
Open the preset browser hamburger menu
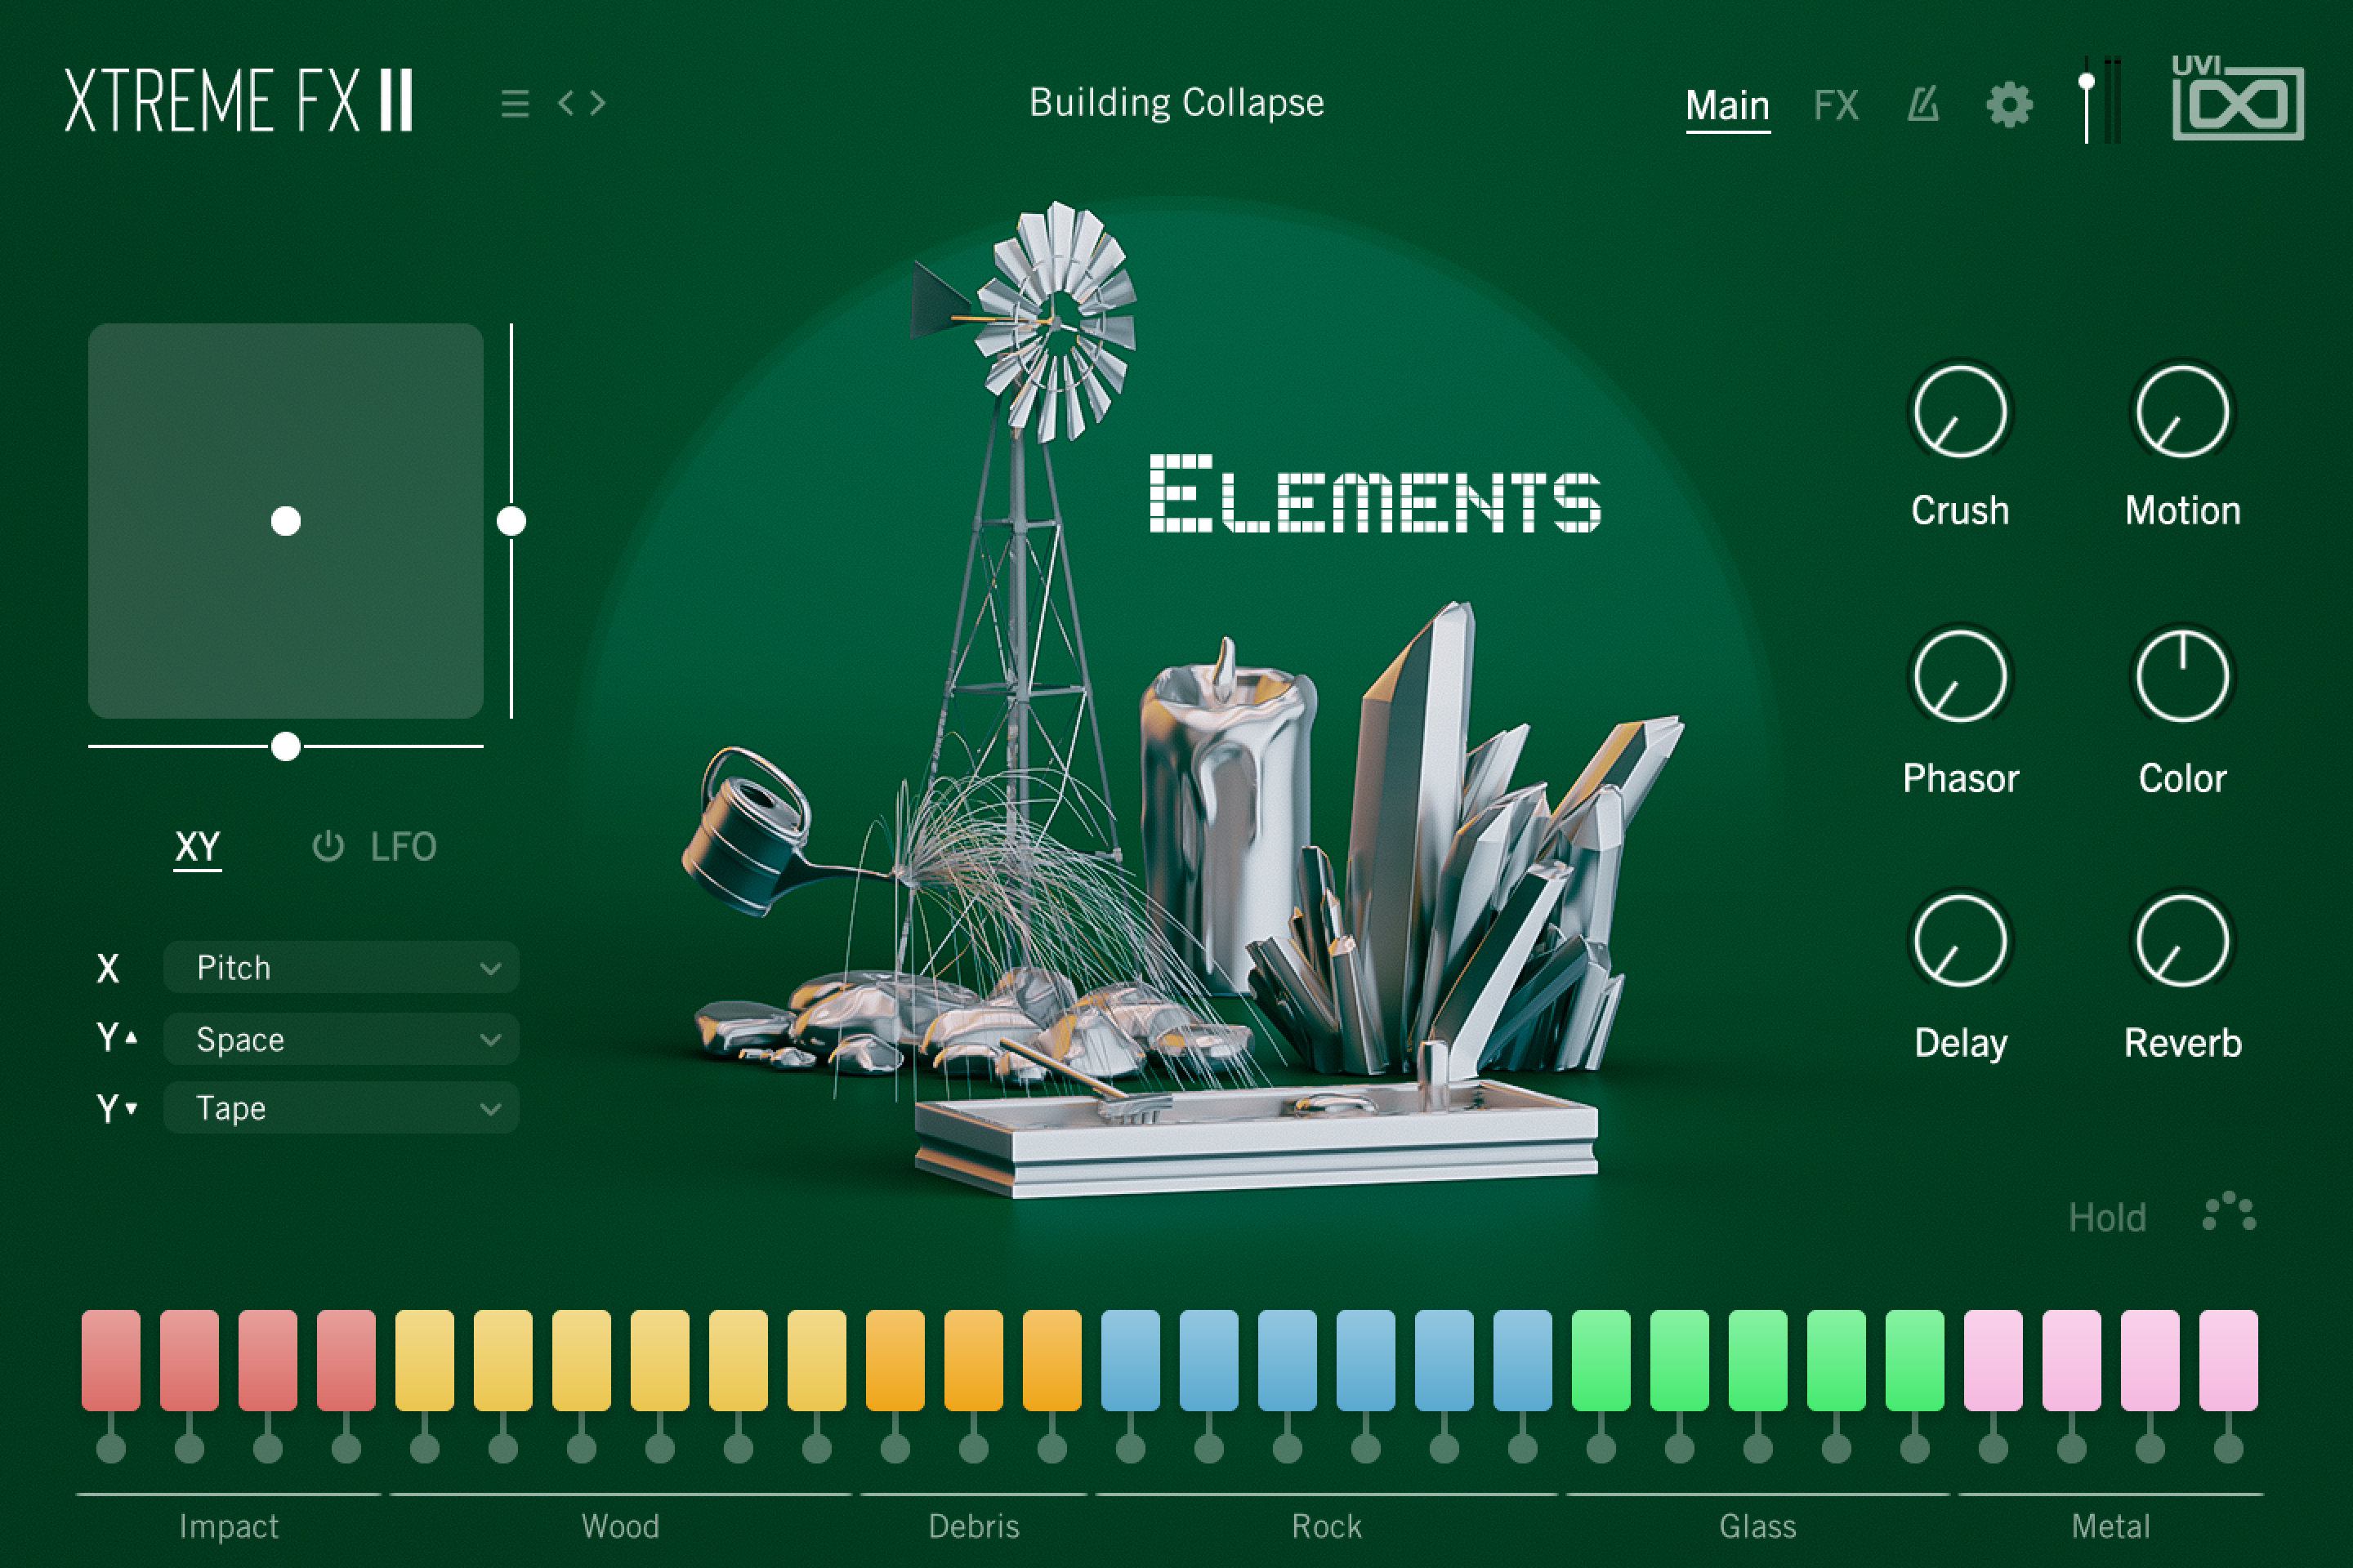point(516,103)
